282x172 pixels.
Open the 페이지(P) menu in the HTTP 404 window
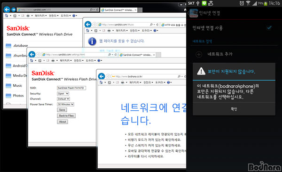tap(122, 31)
